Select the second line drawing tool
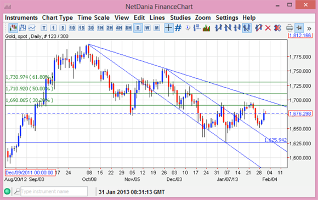 [x=228, y=28]
